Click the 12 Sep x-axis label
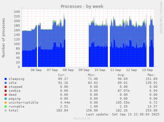 click(x=132, y=70)
